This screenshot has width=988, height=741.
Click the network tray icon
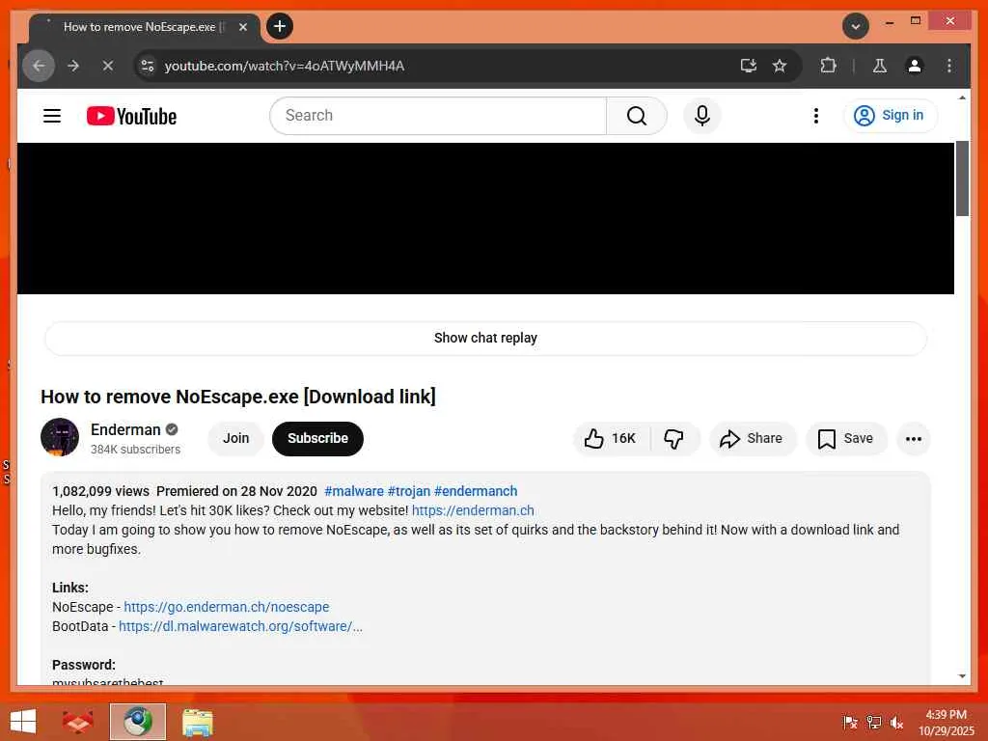(x=873, y=722)
